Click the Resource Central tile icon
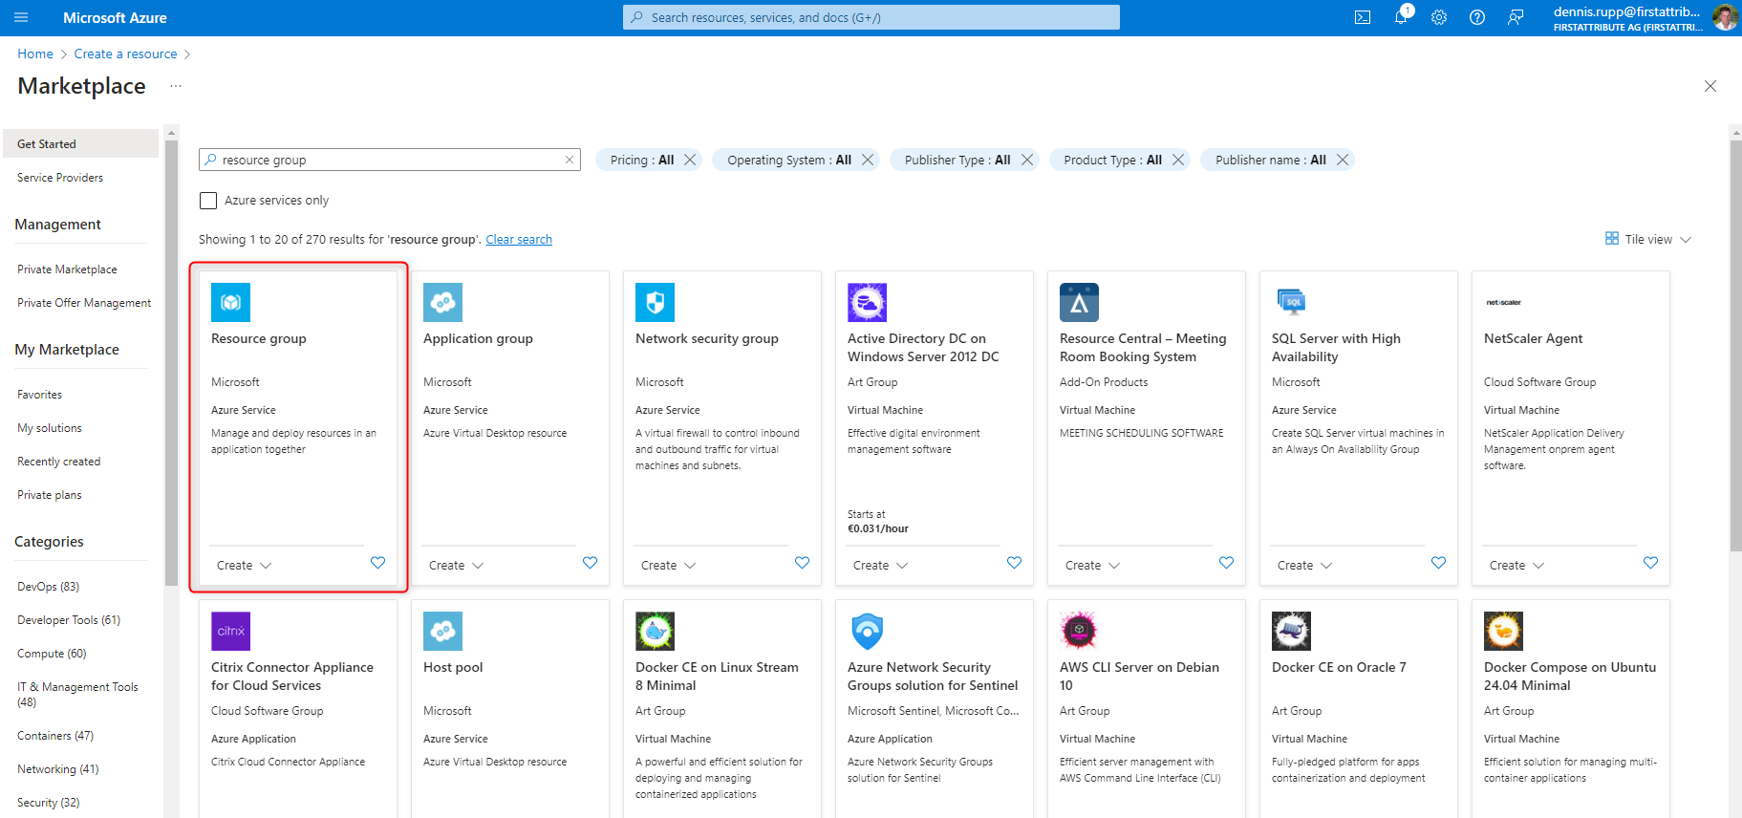This screenshot has width=1742, height=818. tap(1079, 302)
